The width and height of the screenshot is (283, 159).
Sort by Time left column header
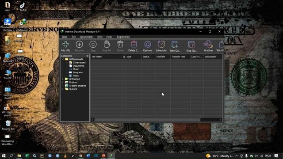[163, 57]
